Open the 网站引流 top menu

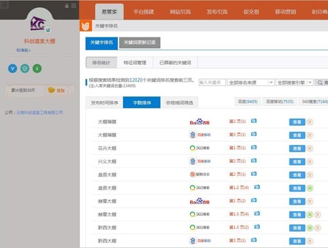pyautogui.click(x=180, y=12)
